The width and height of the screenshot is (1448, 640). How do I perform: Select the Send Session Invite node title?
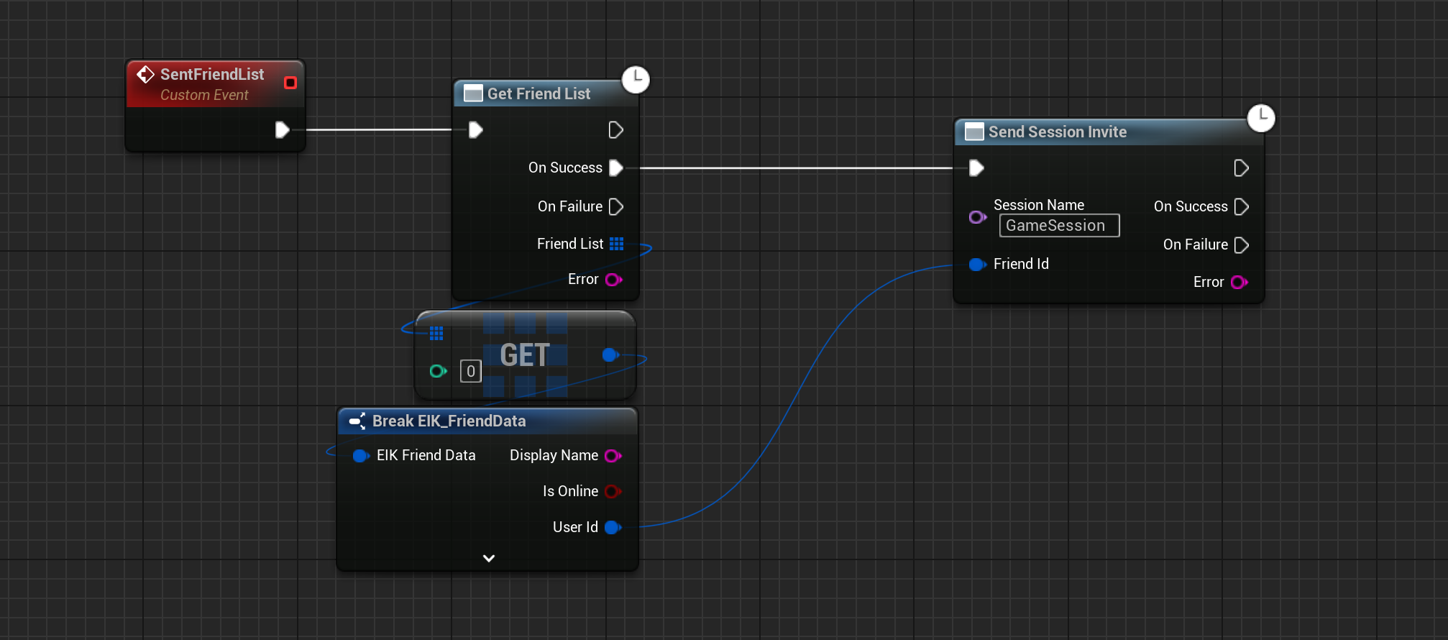click(x=1057, y=132)
